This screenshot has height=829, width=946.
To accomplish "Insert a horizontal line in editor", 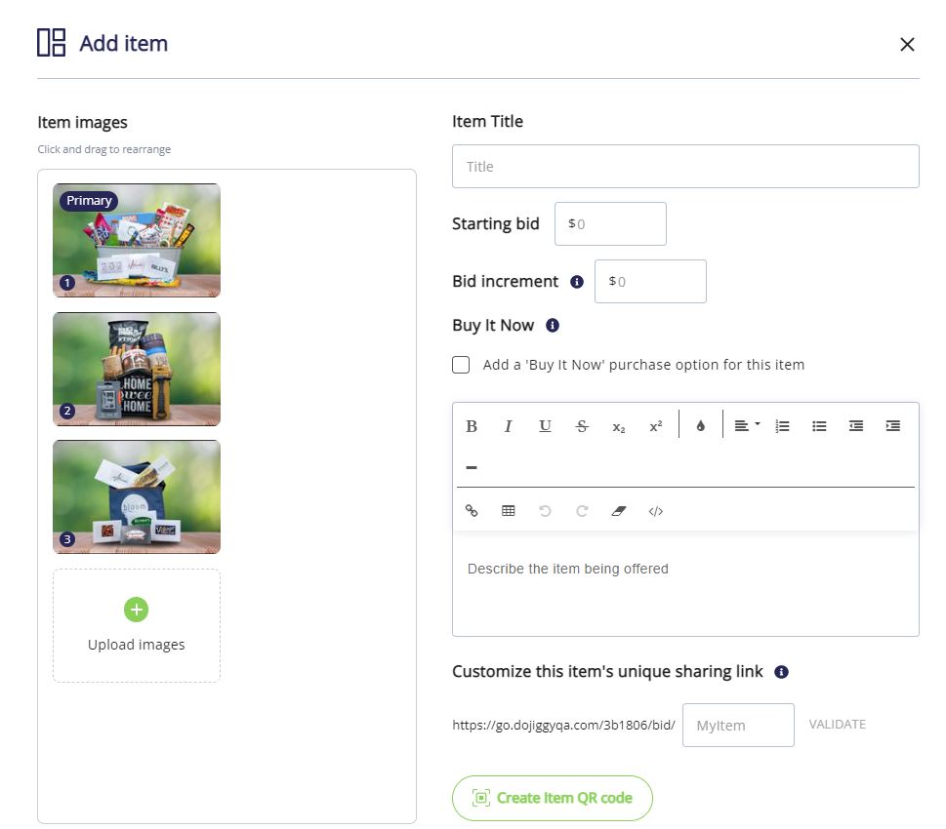I will coord(472,467).
